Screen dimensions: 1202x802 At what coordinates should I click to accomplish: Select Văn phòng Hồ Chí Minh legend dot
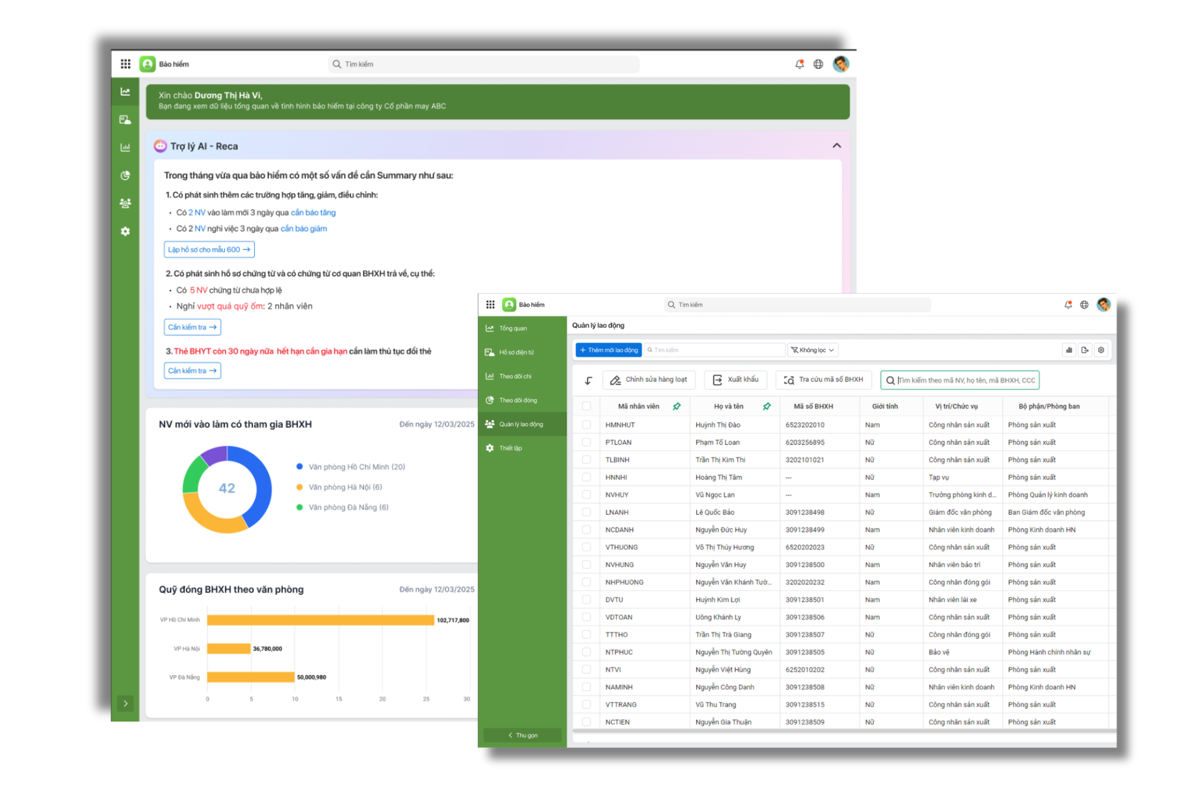pos(299,467)
